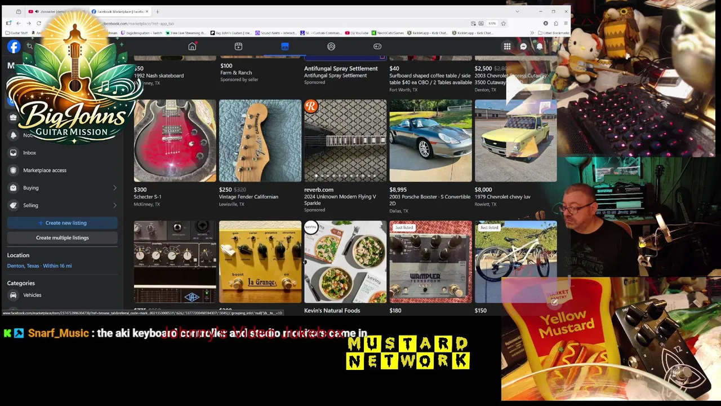Open the NecroCatcGames bookmark
721x406 pixels.
tap(387, 33)
